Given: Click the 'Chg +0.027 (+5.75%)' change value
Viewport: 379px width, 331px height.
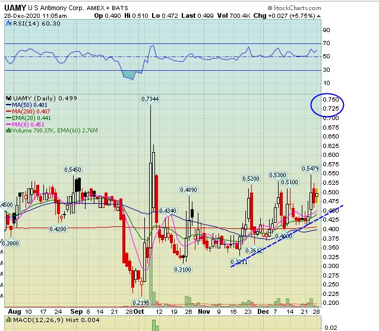Looking at the screenshot, I should 284,15.
